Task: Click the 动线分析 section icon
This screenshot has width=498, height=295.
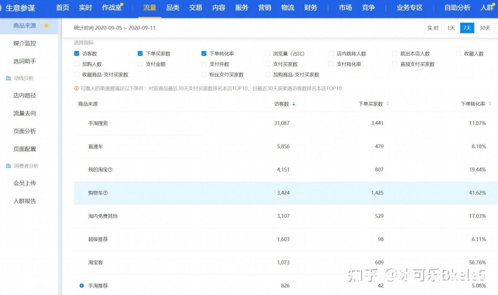Action: 8,78
